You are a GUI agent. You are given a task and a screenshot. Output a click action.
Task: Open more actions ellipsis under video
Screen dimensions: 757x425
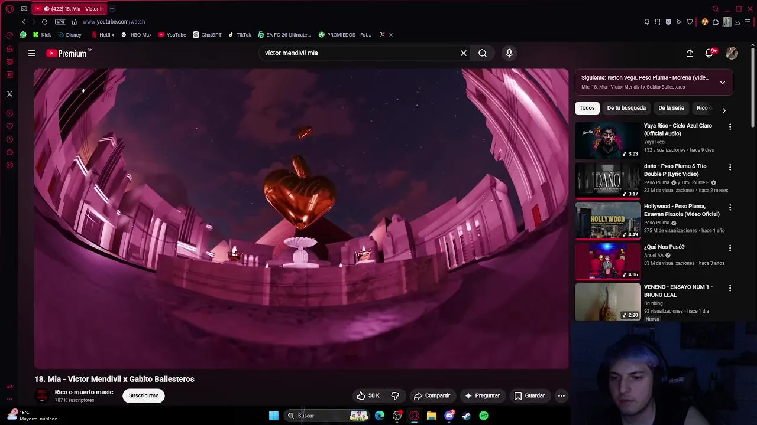[561, 395]
